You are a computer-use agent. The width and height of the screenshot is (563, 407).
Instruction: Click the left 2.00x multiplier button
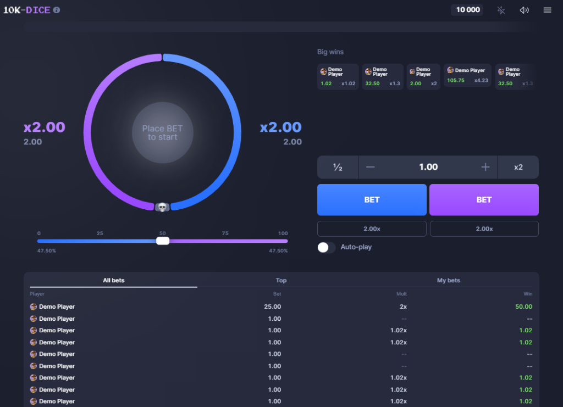click(372, 228)
